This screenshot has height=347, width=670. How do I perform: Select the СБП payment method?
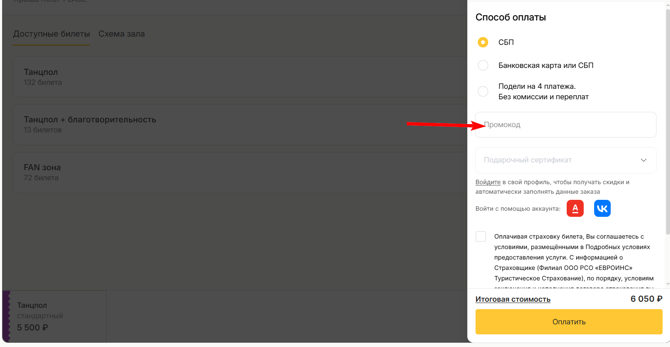coord(483,42)
